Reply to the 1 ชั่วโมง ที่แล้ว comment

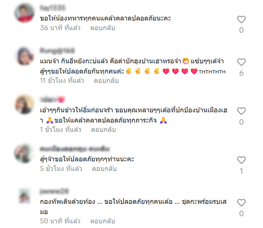(104, 130)
